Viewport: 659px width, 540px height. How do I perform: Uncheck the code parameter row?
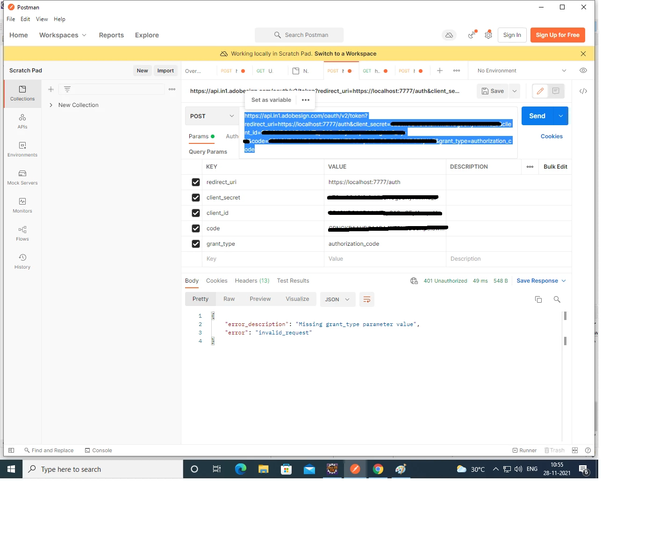[196, 228]
